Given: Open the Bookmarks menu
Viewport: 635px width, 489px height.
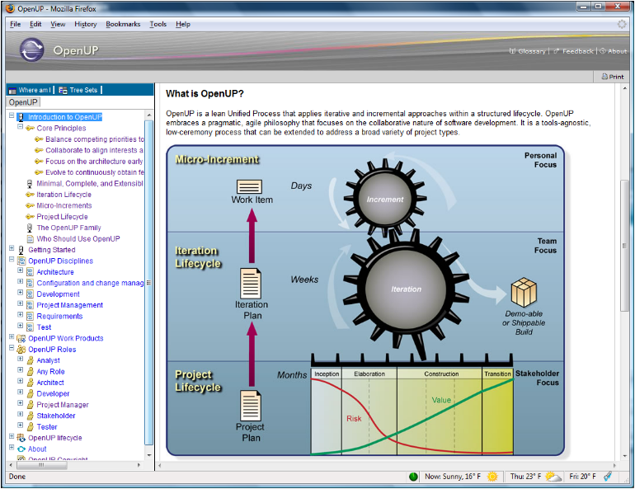Looking at the screenshot, I should tap(123, 24).
